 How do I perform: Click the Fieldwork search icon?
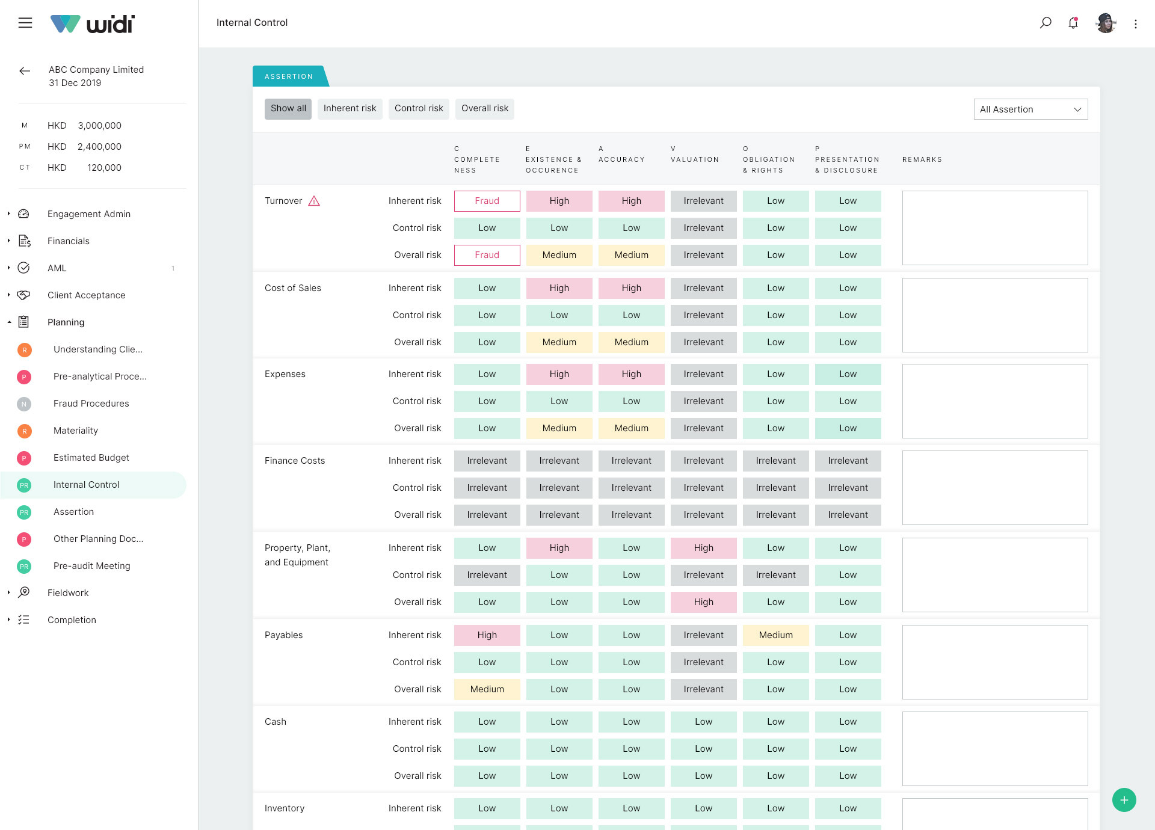coord(23,593)
